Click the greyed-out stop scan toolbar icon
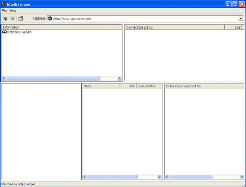Image resolution: width=246 pixels, height=187 pixels. [13, 19]
